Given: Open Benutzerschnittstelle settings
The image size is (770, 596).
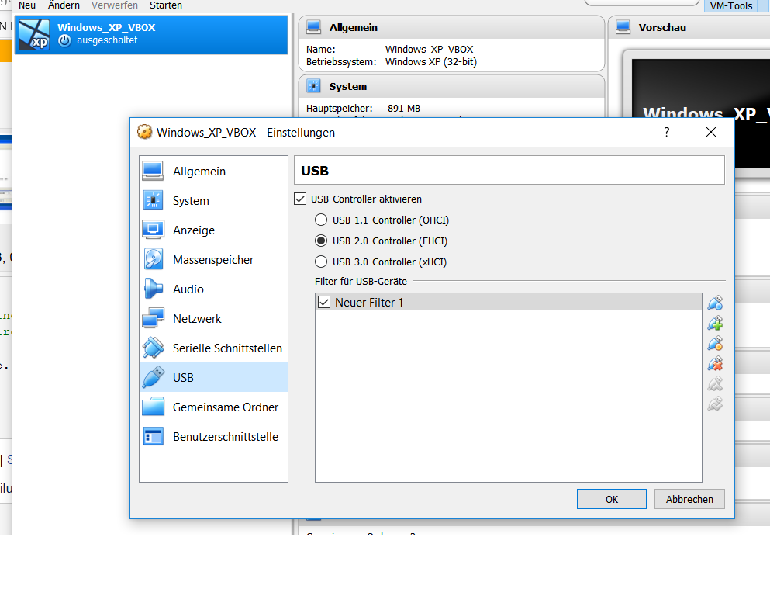Looking at the screenshot, I should (213, 436).
